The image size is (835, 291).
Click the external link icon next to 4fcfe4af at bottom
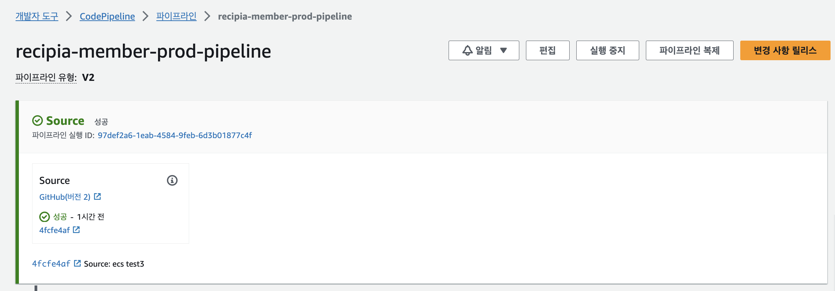tap(77, 263)
